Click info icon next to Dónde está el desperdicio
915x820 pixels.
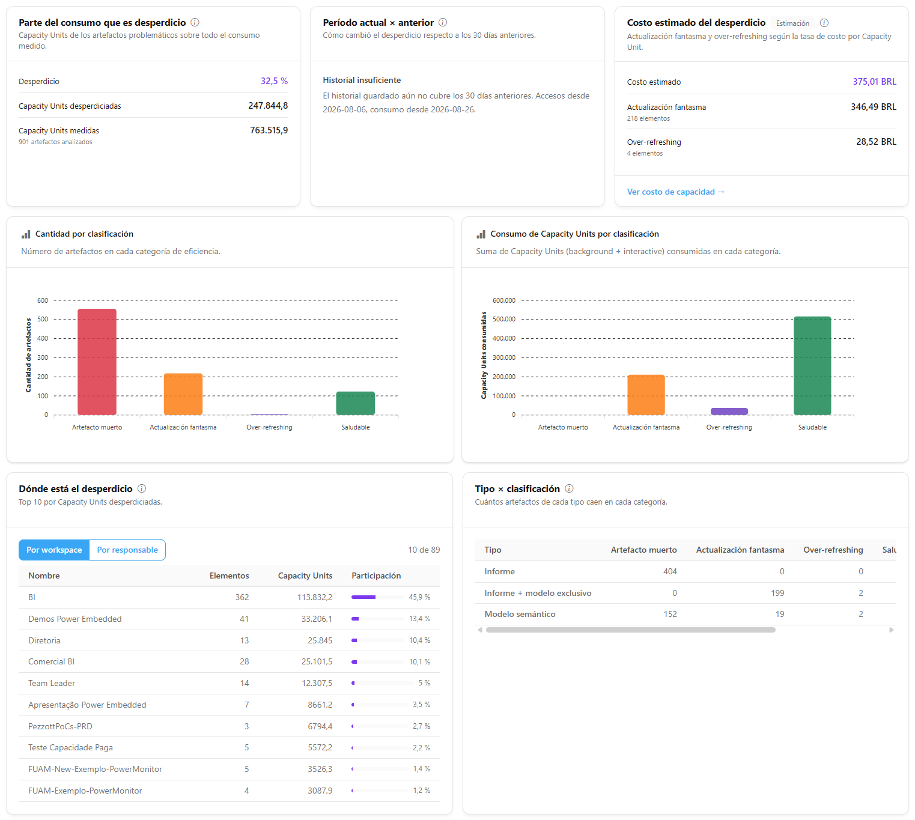tap(142, 488)
